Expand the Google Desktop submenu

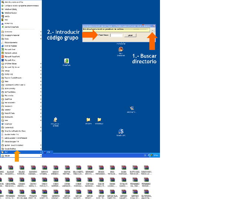(11, 148)
